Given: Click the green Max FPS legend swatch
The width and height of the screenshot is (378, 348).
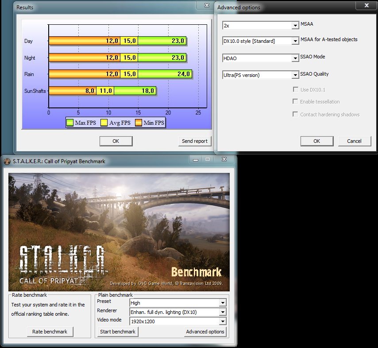Looking at the screenshot, I should coord(70,122).
